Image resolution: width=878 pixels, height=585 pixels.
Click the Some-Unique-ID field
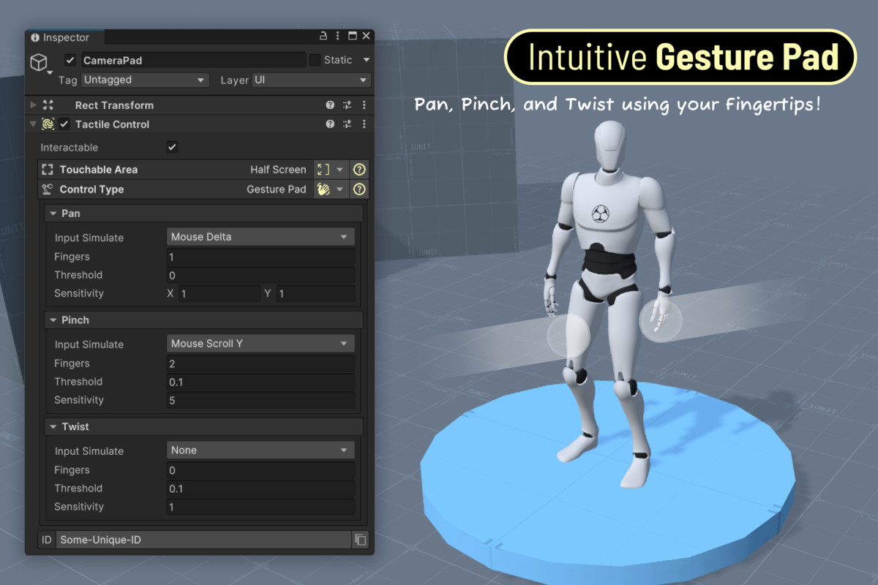pyautogui.click(x=203, y=540)
